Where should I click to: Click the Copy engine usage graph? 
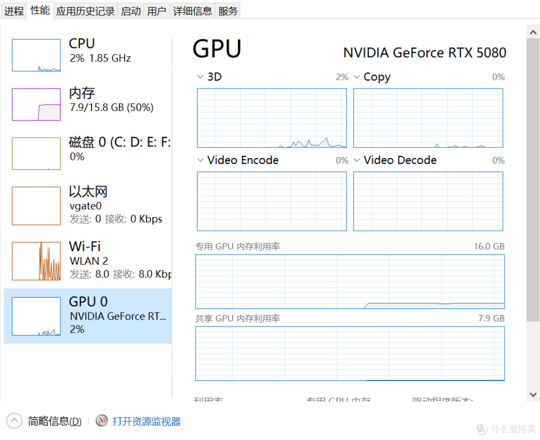coord(428,117)
